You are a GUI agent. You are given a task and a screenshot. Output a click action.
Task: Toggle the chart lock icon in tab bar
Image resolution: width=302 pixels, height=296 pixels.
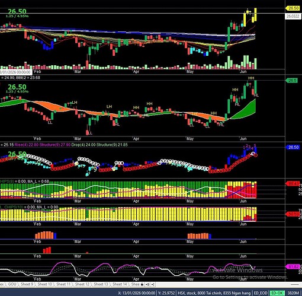(142, 284)
